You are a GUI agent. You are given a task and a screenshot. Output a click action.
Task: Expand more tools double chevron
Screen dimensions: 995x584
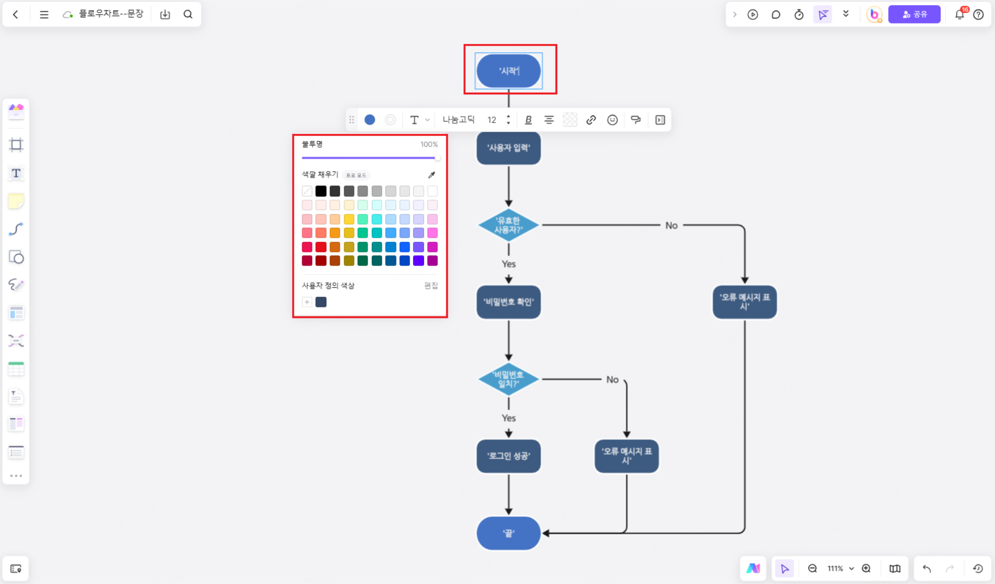[846, 15]
